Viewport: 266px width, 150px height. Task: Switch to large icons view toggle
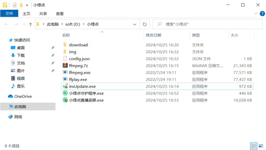[x=260, y=146]
